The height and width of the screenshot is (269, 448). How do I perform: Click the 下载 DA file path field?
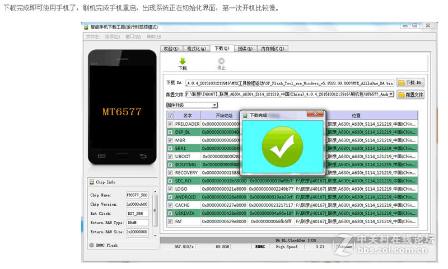(290, 83)
